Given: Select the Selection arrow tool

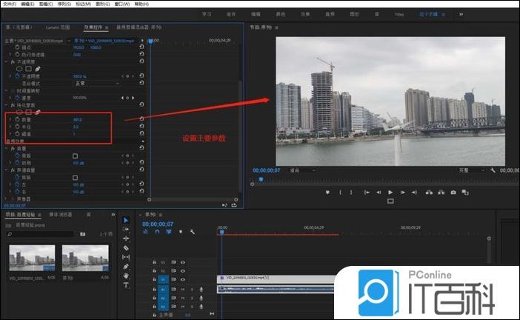Looking at the screenshot, I should coord(126,220).
